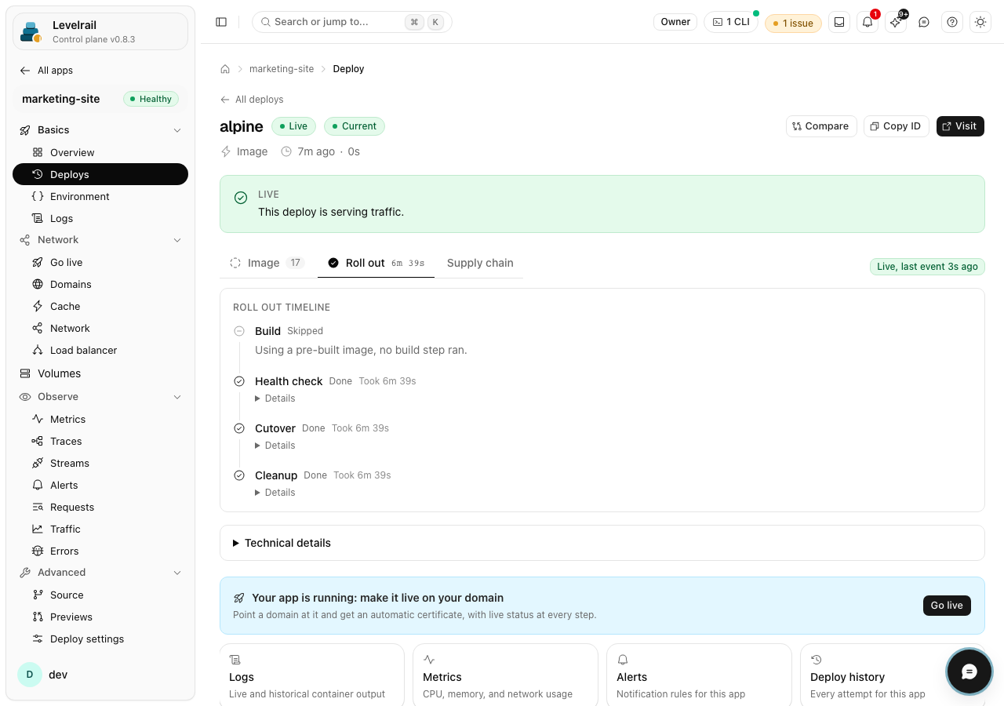Viewport: 1004px width, 706px height.
Task: Click the Go live banner button
Action: pos(947,606)
